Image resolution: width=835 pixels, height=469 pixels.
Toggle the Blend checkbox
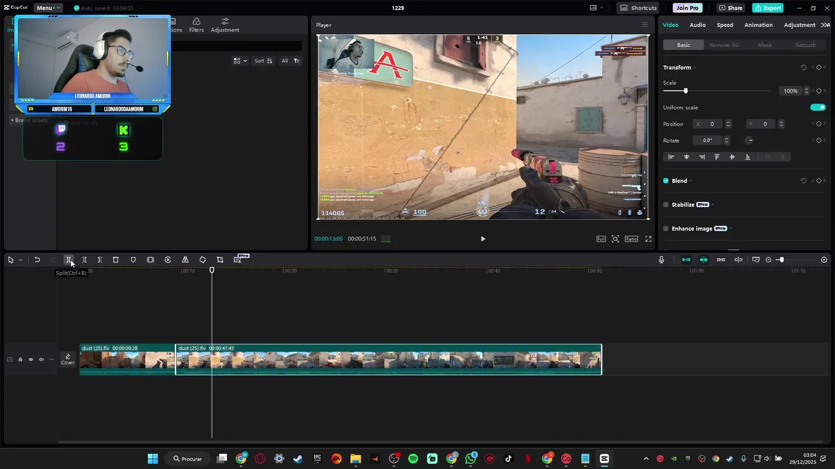tap(666, 180)
